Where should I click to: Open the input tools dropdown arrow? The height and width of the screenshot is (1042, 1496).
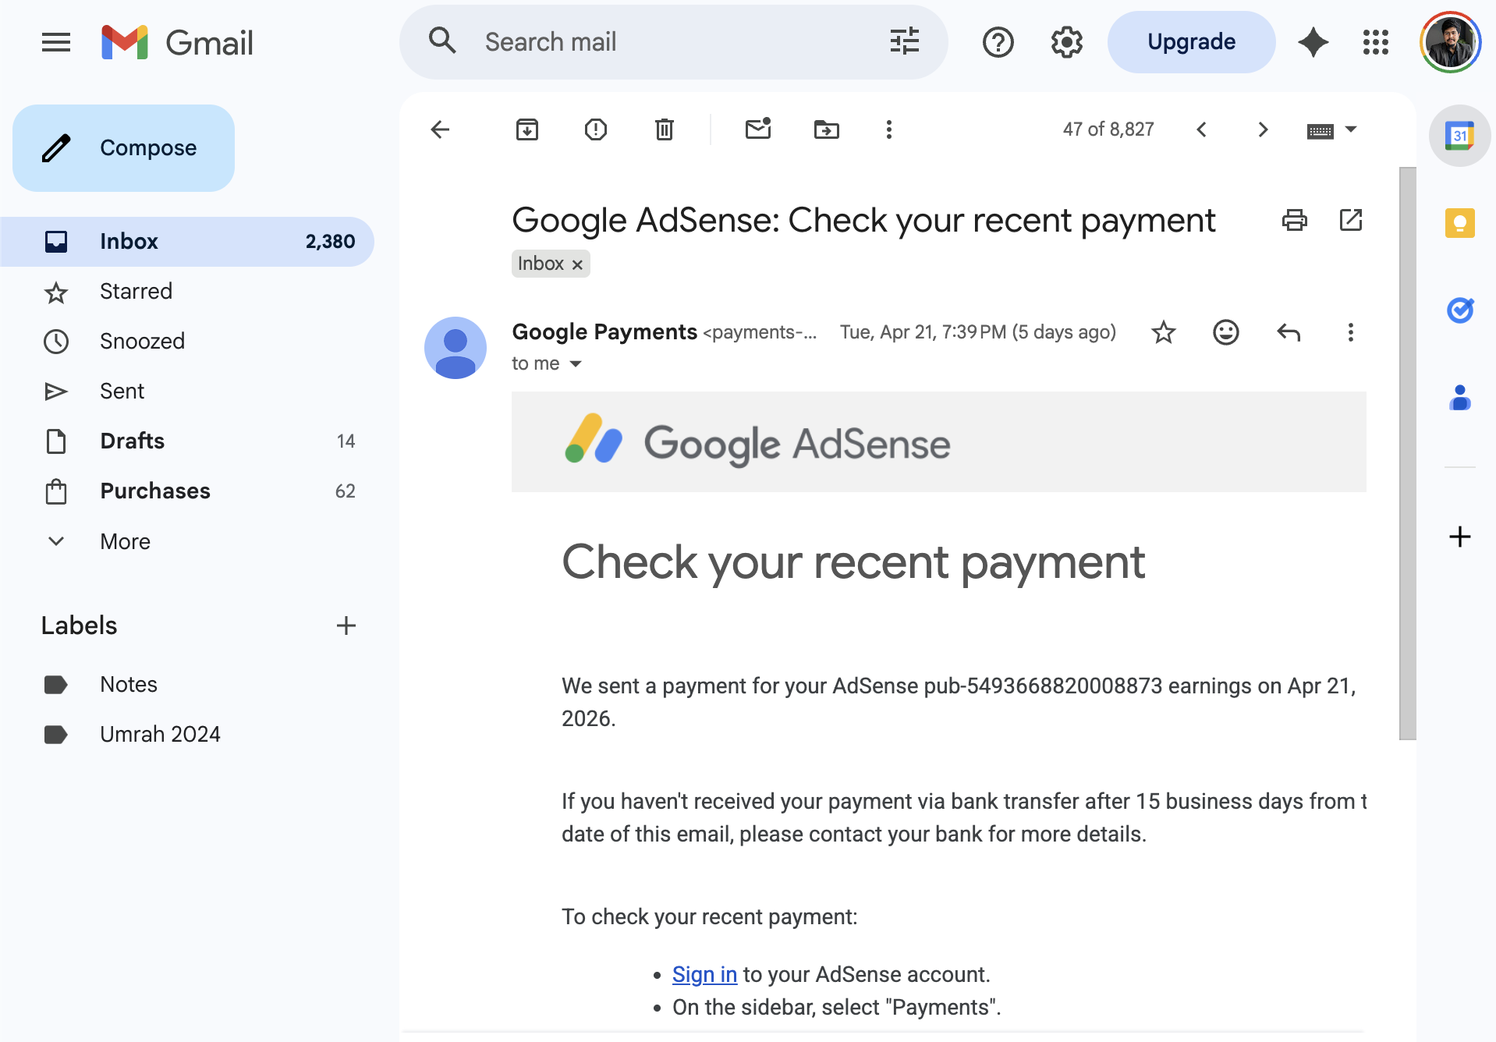point(1351,129)
